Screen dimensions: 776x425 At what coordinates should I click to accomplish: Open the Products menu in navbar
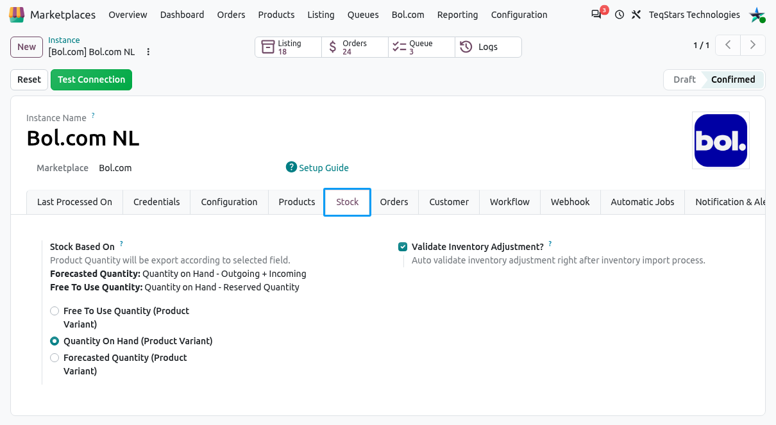pyautogui.click(x=276, y=14)
